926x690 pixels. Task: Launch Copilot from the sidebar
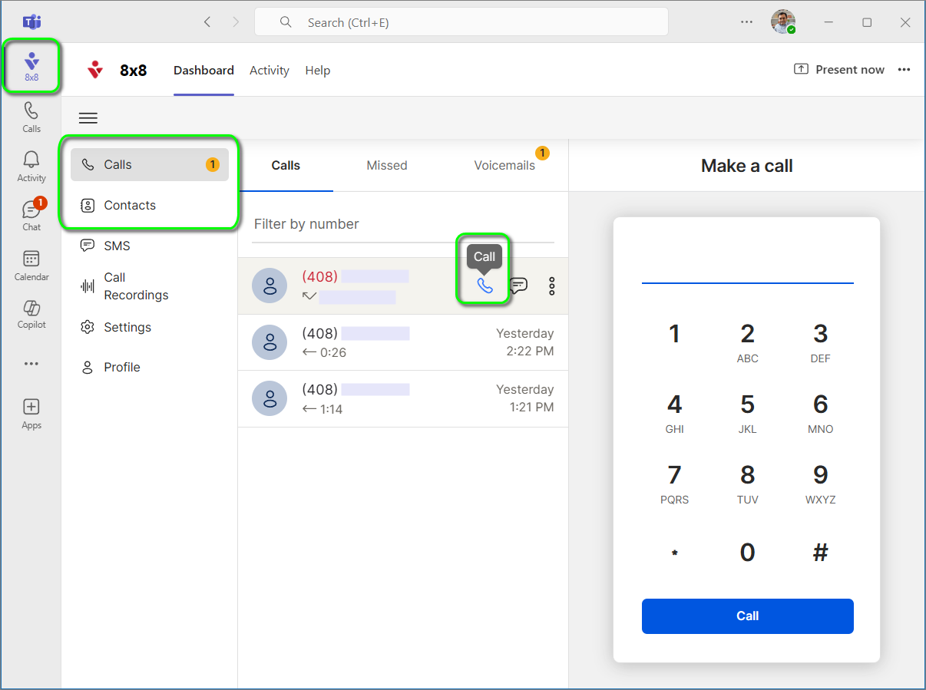coord(31,314)
